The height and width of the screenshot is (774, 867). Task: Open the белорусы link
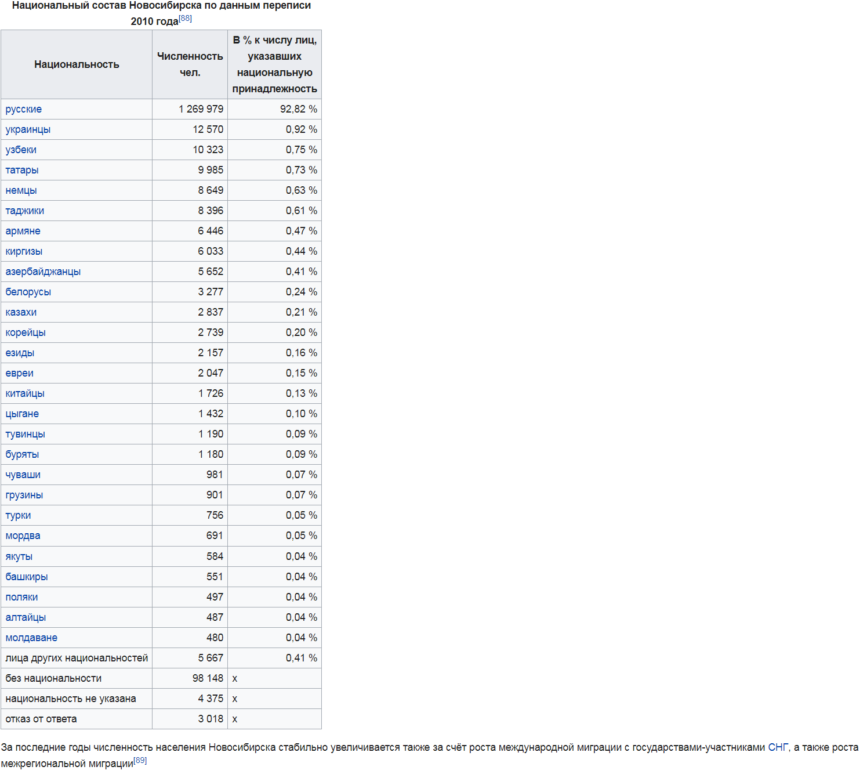coord(28,292)
